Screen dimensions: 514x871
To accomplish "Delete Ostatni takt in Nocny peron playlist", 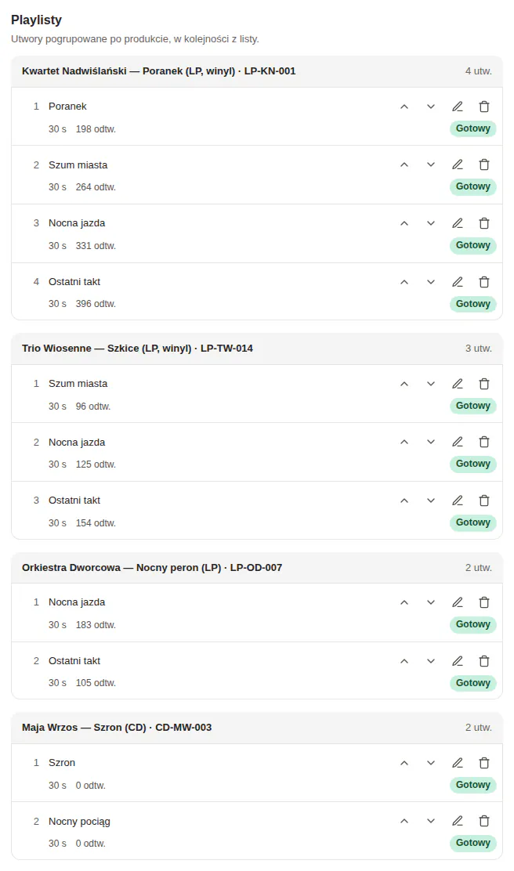I will [x=484, y=661].
